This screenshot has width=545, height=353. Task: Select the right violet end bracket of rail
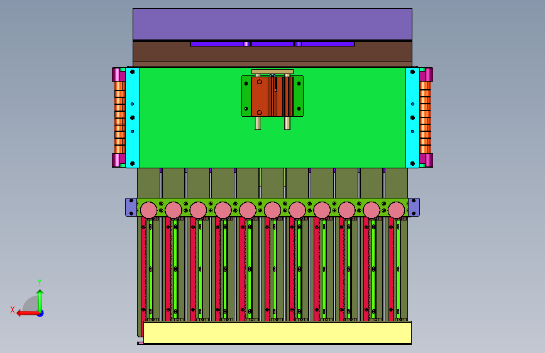(414, 207)
